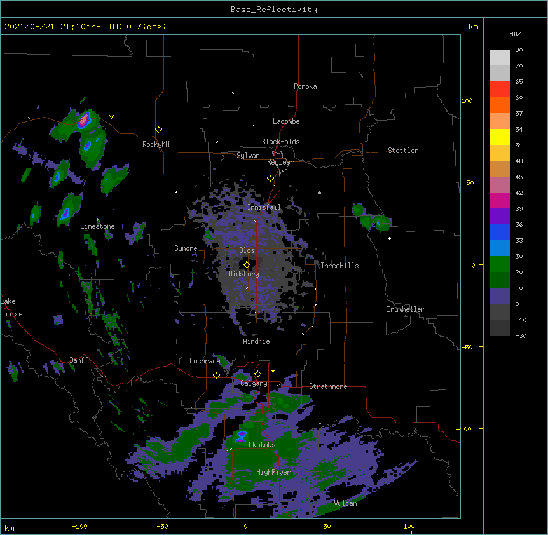Click the 100 tick label on the right axis
The height and width of the screenshot is (535, 548).
(467, 100)
